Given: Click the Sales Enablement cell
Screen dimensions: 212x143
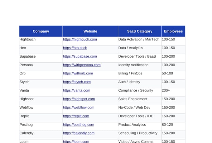Looking at the screenshot, I should tap(140, 101).
